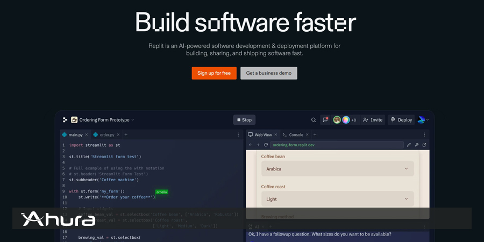Expand the Ordering Form Prototype project dropdown
This screenshot has height=242, width=484.
(x=132, y=120)
